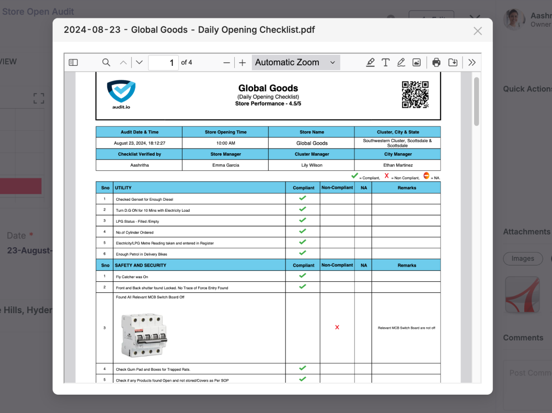The width and height of the screenshot is (552, 413).
Task: Go to the next PDF page
Action: (x=139, y=63)
